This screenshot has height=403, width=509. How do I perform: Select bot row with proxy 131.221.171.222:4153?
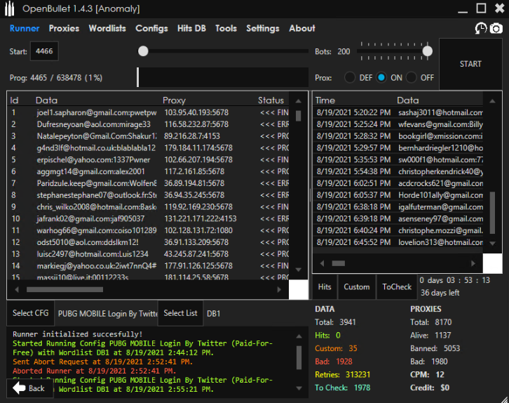click(148, 218)
